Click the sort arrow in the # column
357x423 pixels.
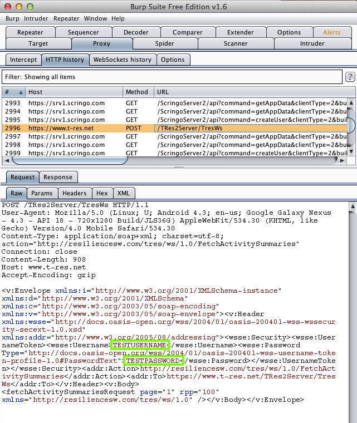[21, 92]
